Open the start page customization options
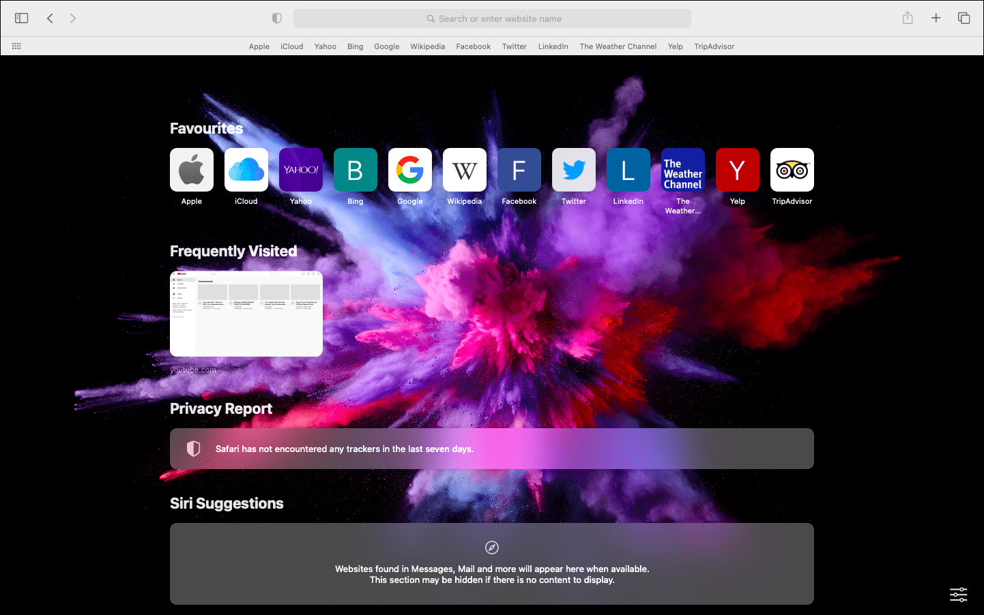Viewport: 984px width, 615px height. 958,594
